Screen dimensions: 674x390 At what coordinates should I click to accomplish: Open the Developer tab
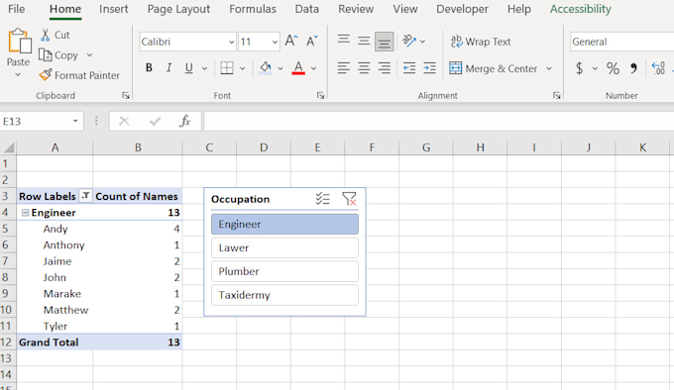point(462,9)
